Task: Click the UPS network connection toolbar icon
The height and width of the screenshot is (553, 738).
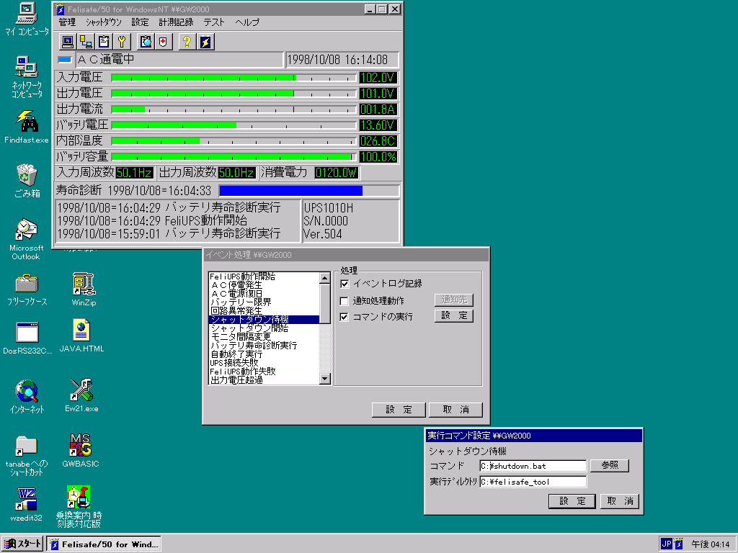Action: click(x=86, y=42)
